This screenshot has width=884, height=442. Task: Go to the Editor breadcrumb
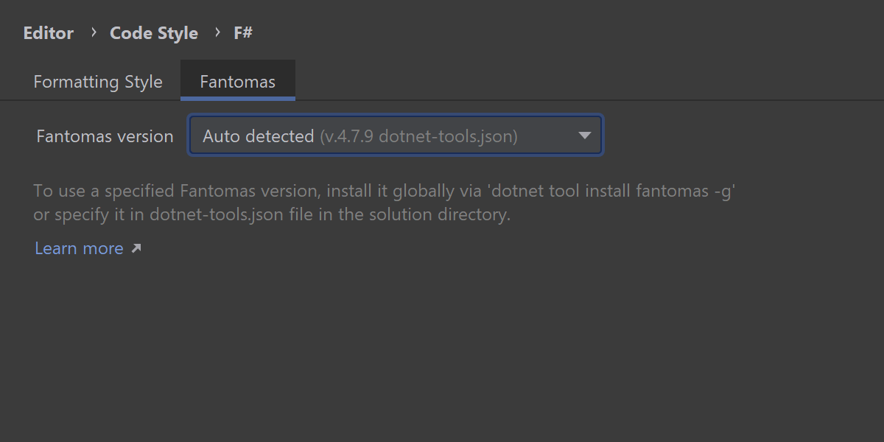(49, 33)
